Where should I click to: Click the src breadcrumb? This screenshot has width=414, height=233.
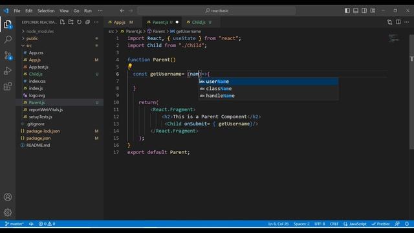[111, 32]
